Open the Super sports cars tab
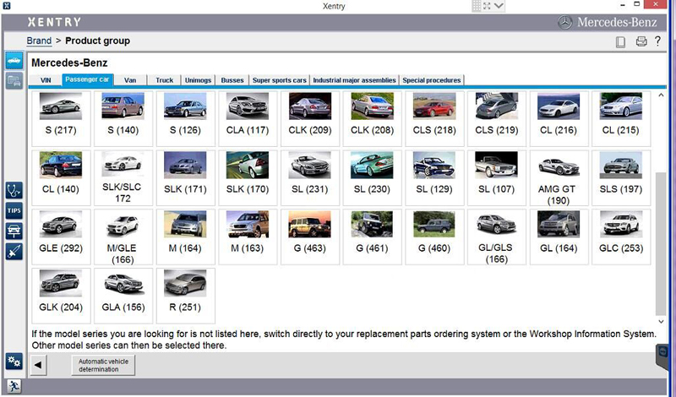This screenshot has height=397, width=676. pos(280,80)
